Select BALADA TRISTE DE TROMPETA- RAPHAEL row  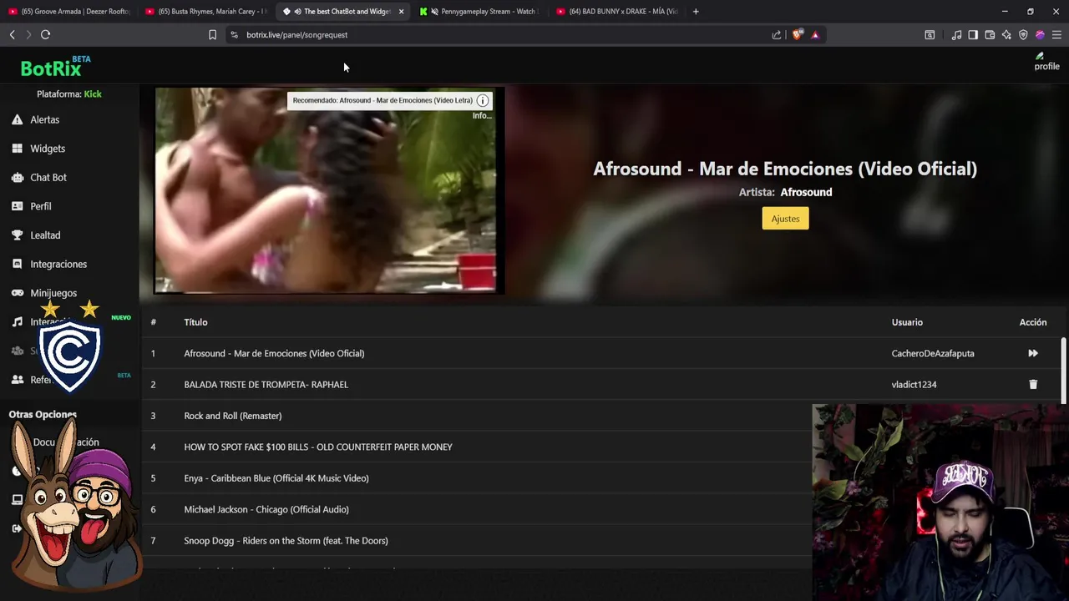pyautogui.click(x=601, y=384)
